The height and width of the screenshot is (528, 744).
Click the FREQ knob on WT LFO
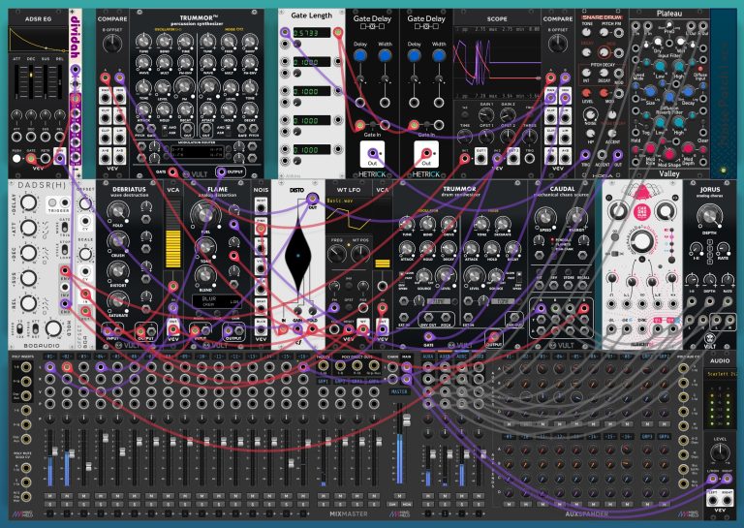[x=337, y=255]
